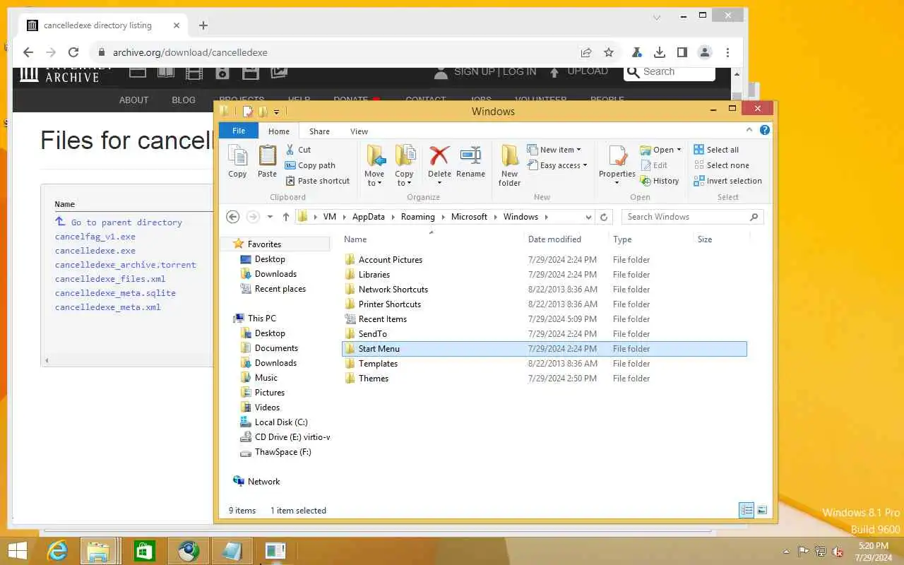The height and width of the screenshot is (565, 904).
Task: Click Select none in the ribbon
Action: coord(721,165)
